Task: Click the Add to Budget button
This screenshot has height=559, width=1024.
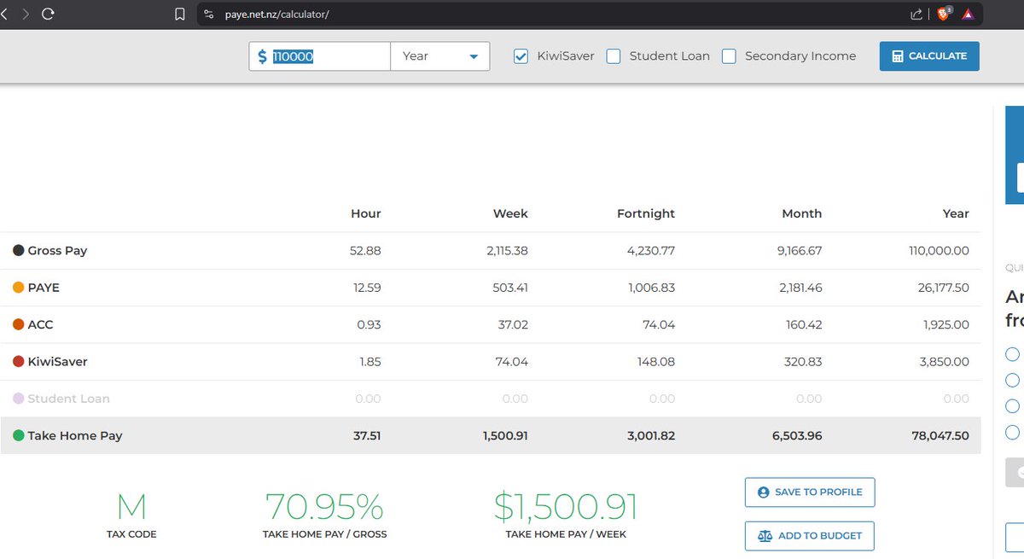Action: (810, 536)
